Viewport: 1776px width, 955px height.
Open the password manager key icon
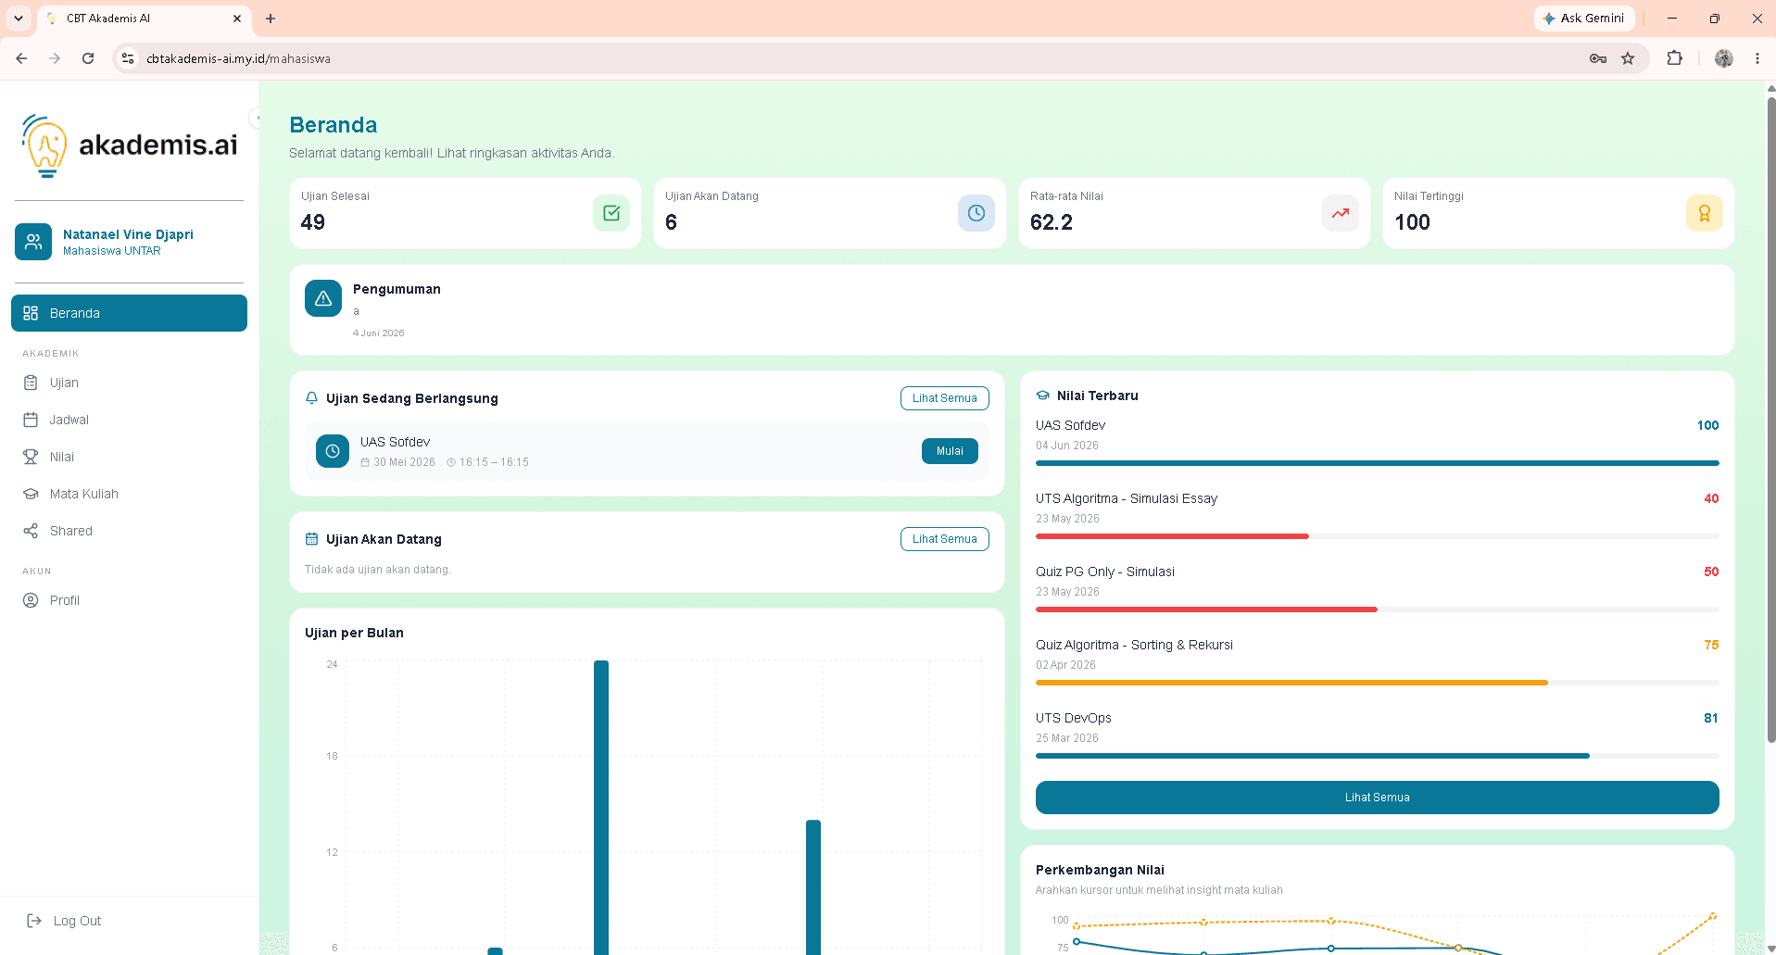[1598, 58]
